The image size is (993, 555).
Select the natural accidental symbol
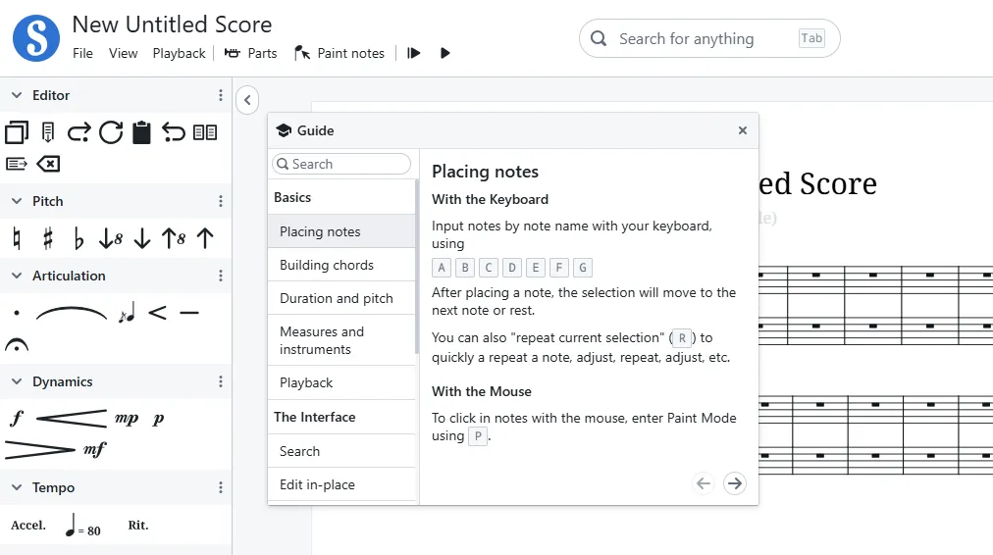pos(16,238)
